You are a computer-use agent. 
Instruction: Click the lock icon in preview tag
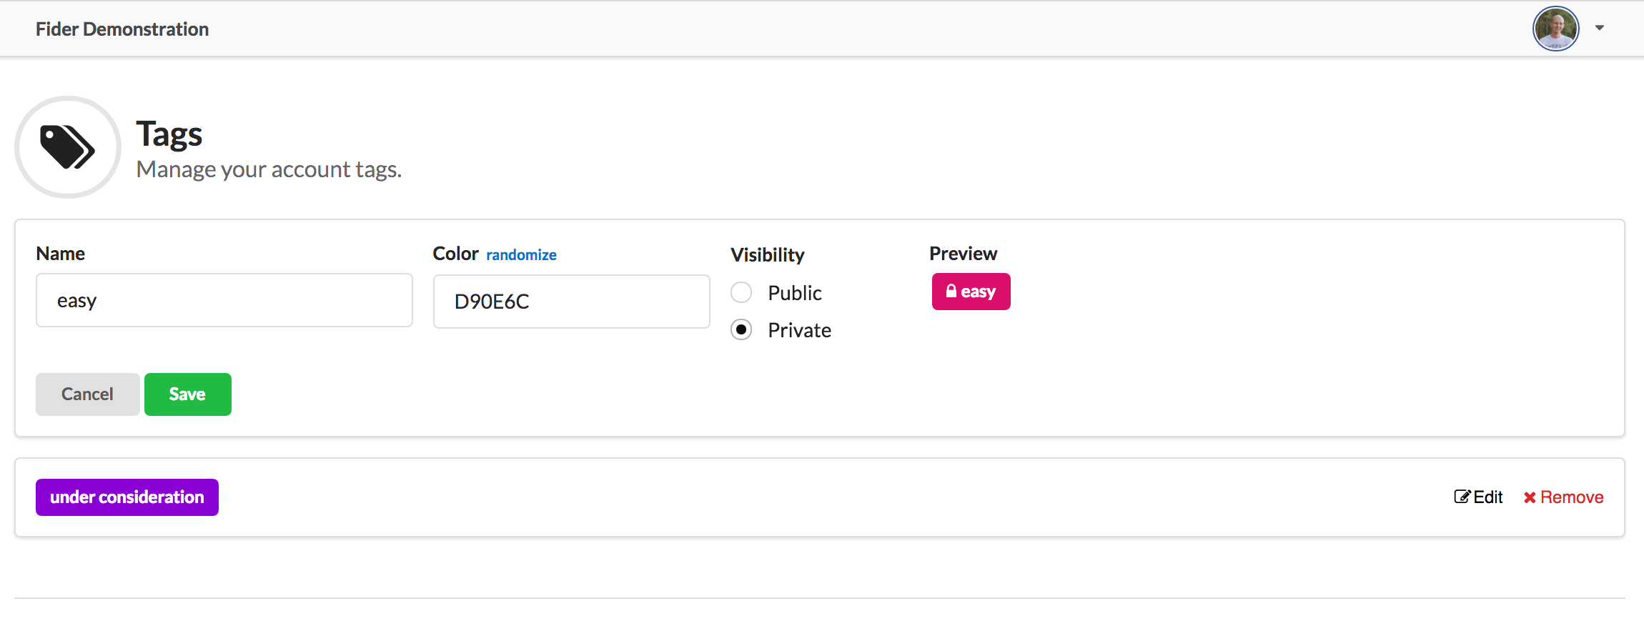[951, 291]
